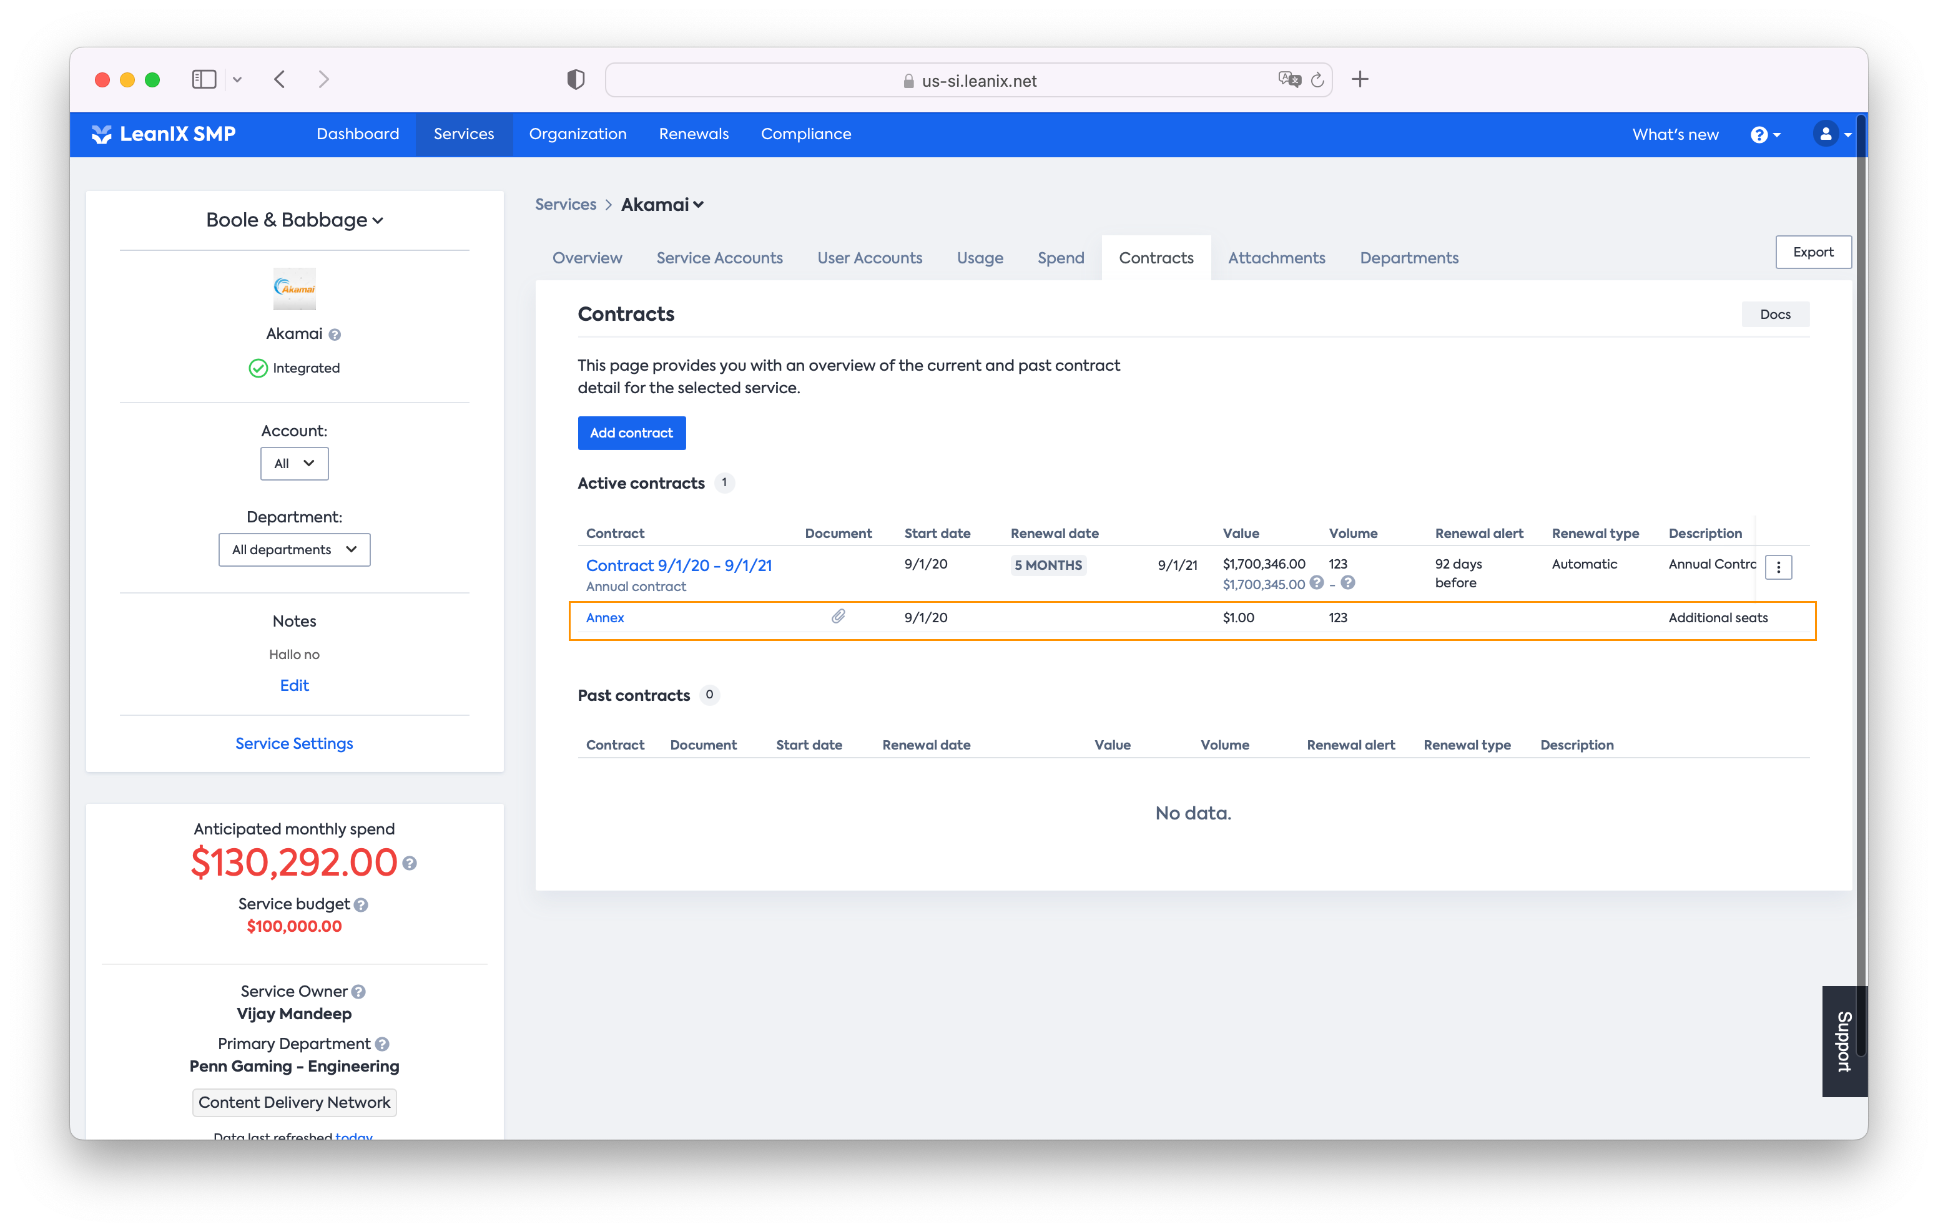Open the Dashboard nav item
Image resolution: width=1938 pixels, height=1232 pixels.
coord(357,134)
